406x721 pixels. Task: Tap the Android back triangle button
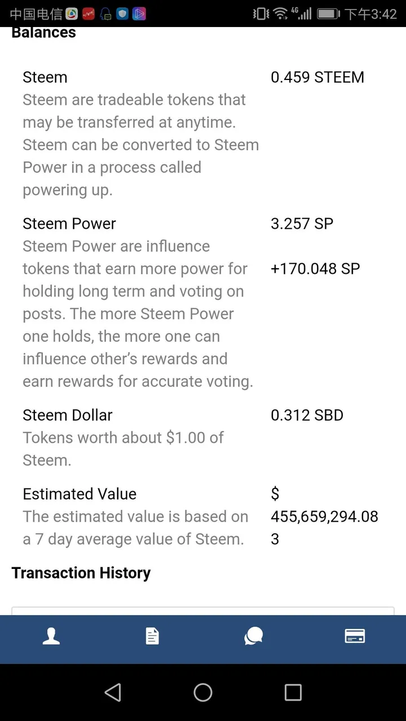113,692
